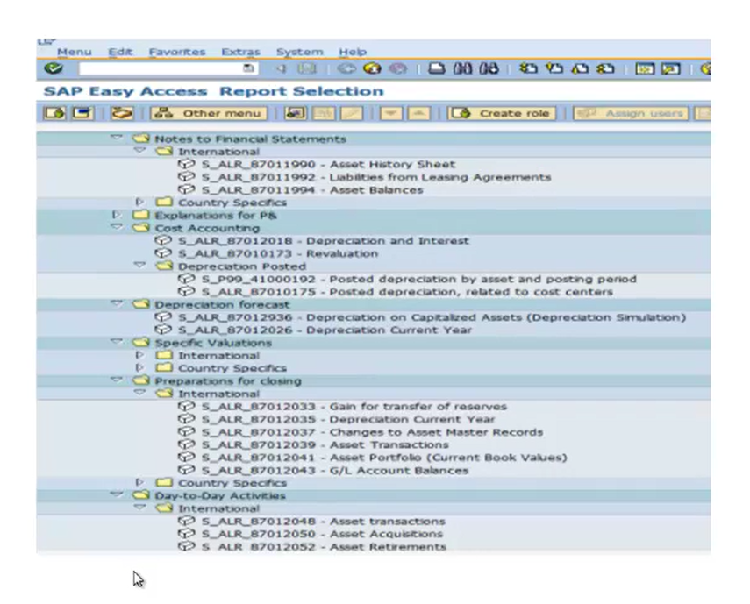Click the Find binoculars icon
The width and height of the screenshot is (750, 604).
point(462,68)
